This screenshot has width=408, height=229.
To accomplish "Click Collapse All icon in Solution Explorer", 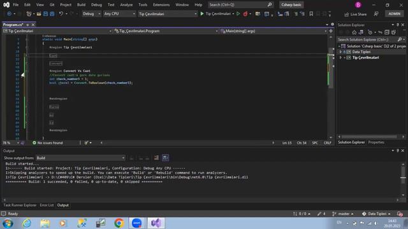I will click(x=387, y=32).
